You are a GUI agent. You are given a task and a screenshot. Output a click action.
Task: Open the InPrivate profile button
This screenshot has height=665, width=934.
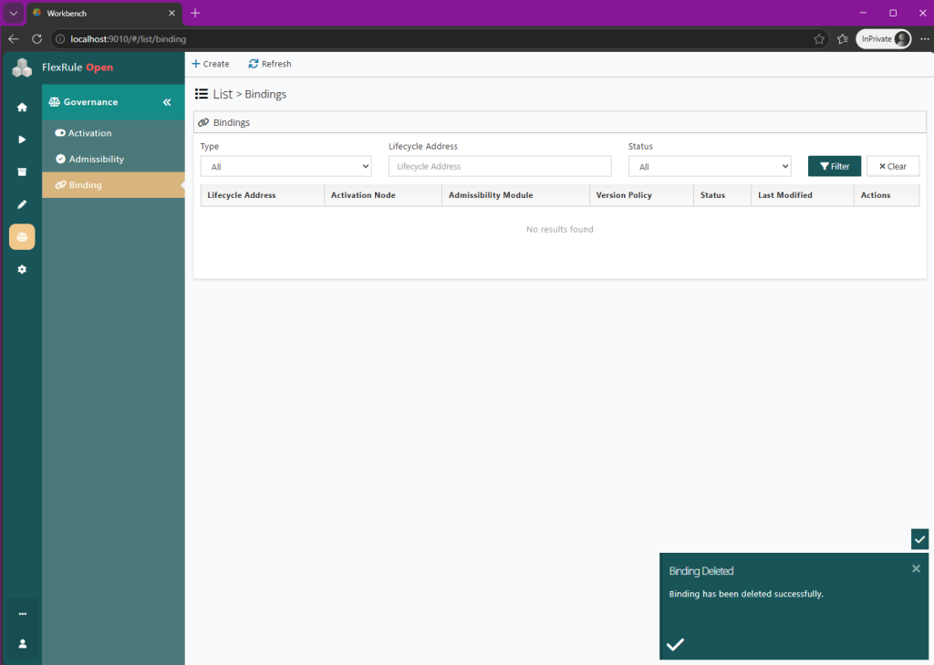pyautogui.click(x=883, y=38)
